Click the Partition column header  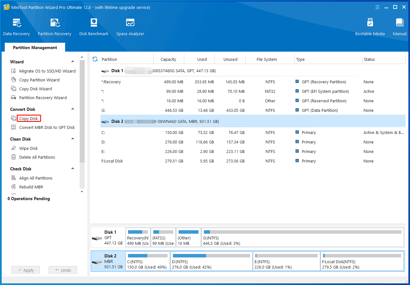(x=126, y=59)
